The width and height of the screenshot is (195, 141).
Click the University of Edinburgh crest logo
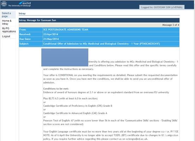tap(4, 4)
